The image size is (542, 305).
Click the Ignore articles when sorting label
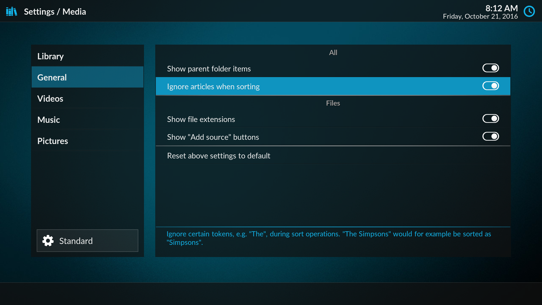(x=213, y=86)
